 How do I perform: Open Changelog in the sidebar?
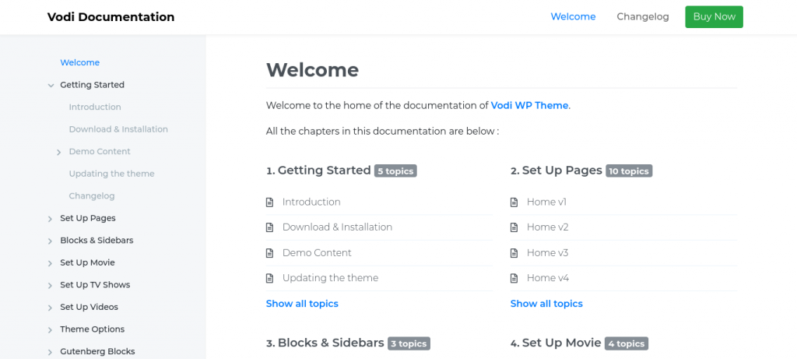(92, 195)
